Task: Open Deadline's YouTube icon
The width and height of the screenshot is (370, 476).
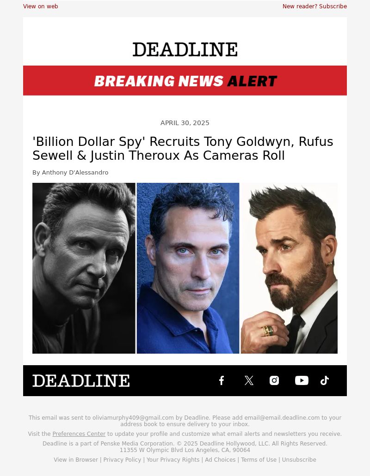Action: click(x=302, y=380)
